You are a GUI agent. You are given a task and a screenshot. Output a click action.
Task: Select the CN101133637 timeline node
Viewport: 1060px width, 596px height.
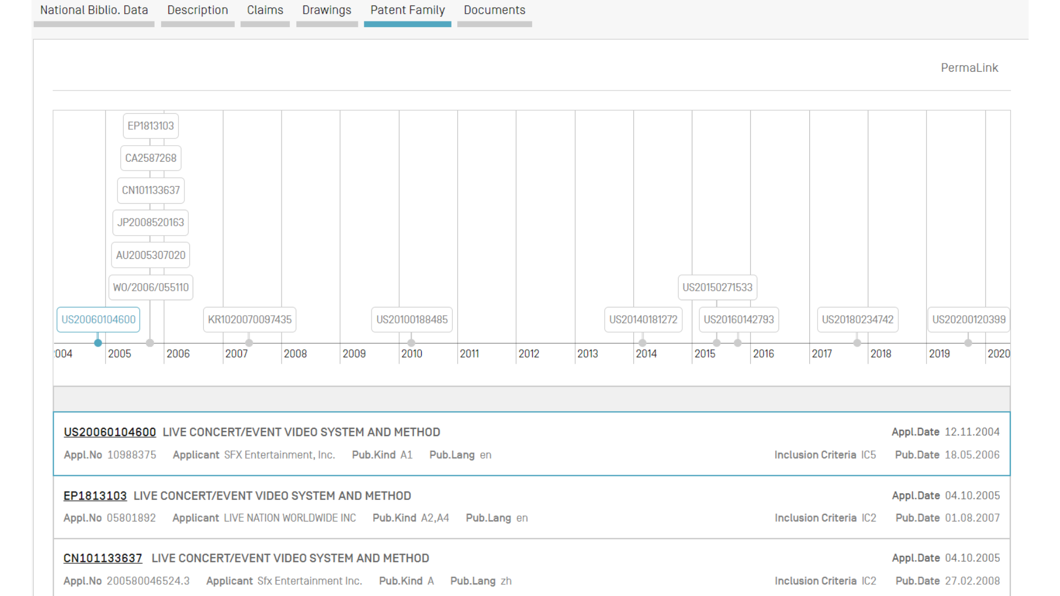pos(150,190)
